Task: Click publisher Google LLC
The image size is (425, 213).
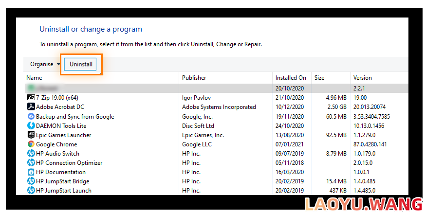Action: click(197, 144)
